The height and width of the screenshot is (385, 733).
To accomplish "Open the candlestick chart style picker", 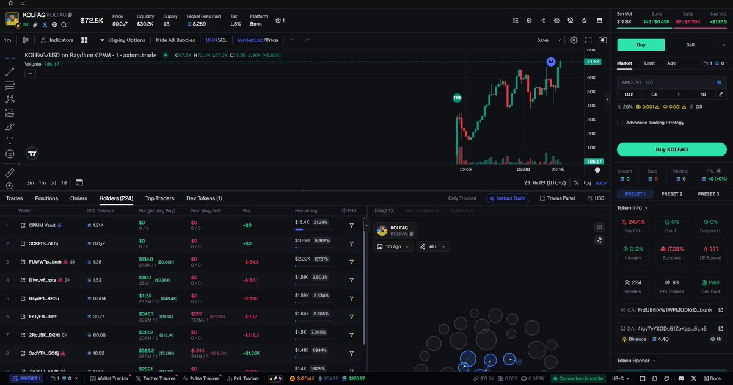I will (x=25, y=40).
